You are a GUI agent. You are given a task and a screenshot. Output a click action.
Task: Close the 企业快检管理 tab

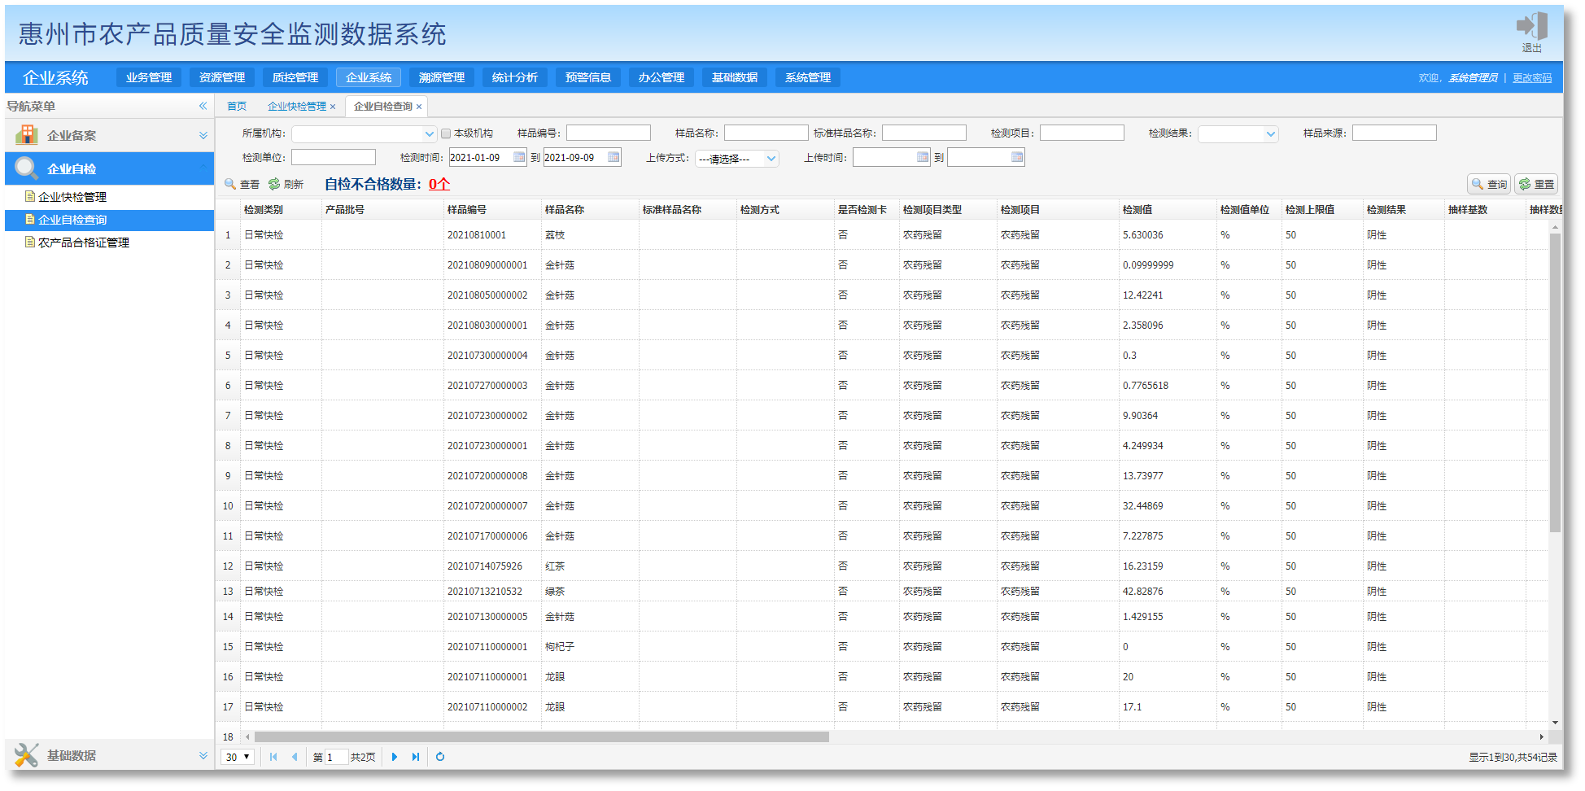click(x=333, y=107)
